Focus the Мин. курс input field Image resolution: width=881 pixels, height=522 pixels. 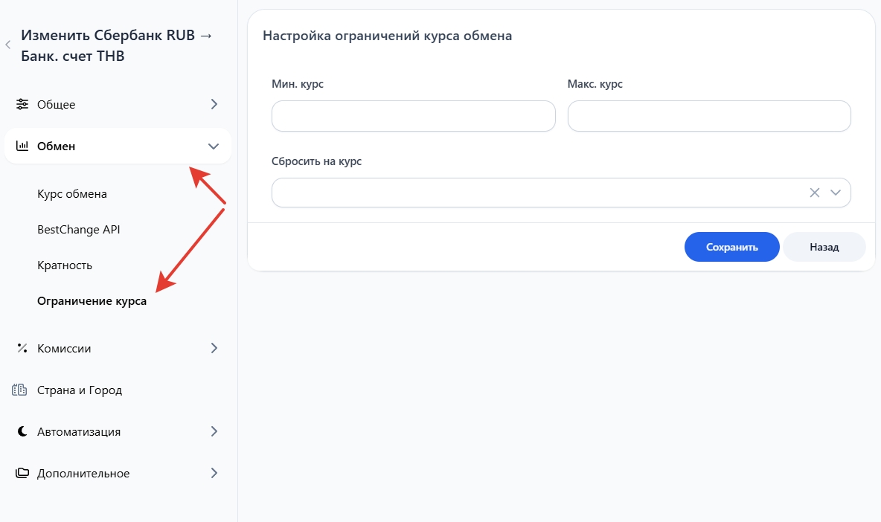pos(413,117)
